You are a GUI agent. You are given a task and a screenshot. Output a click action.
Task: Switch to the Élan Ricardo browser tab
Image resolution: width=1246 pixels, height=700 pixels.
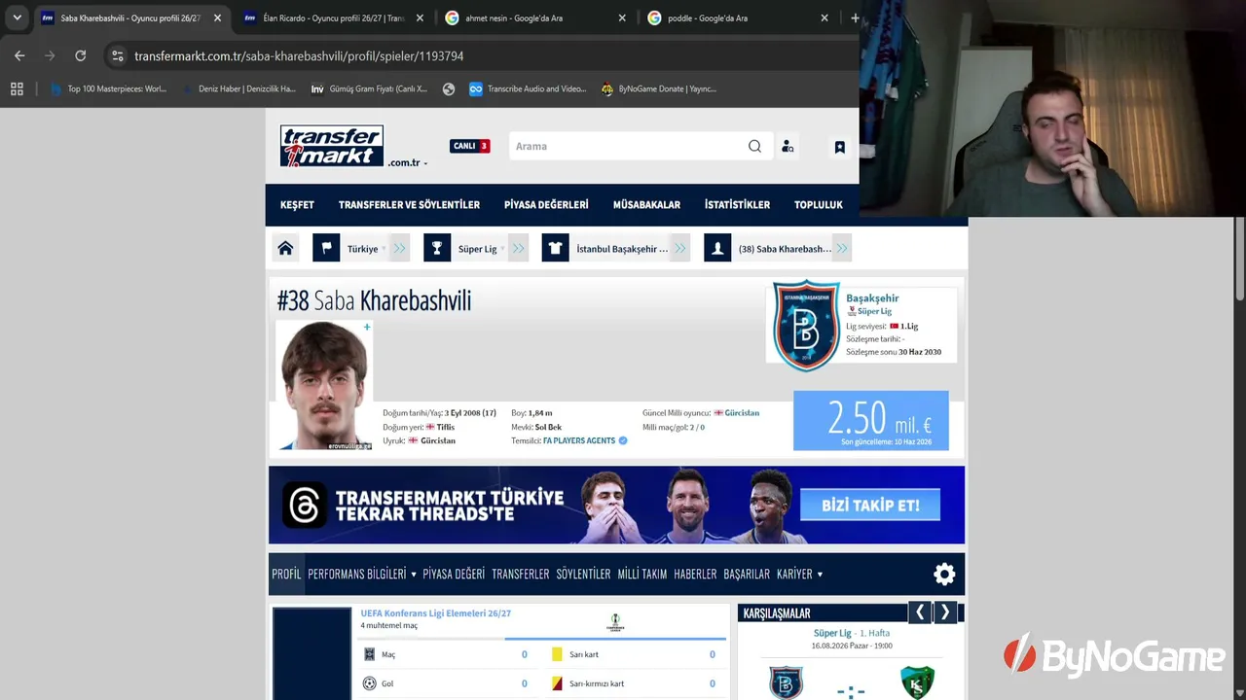pos(334,17)
